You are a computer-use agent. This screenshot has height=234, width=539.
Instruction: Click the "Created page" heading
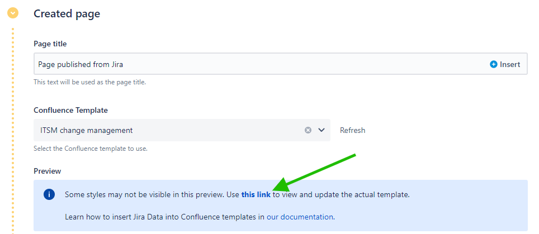pos(67,13)
